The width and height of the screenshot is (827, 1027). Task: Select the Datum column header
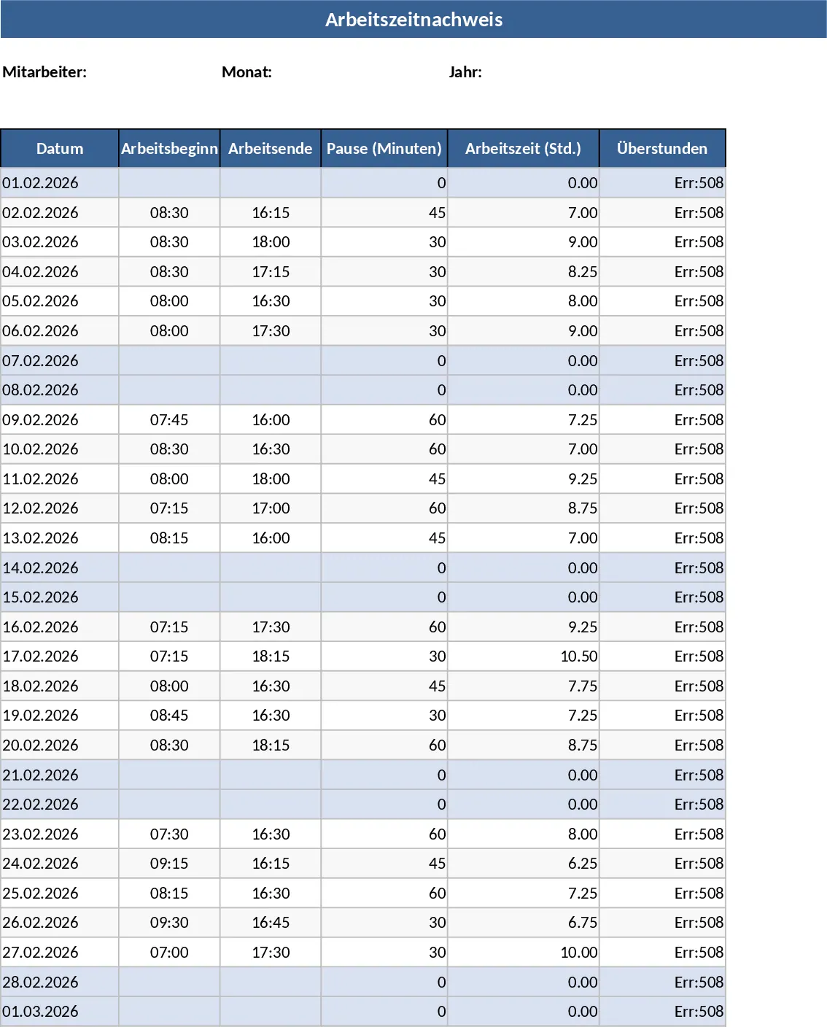60,148
